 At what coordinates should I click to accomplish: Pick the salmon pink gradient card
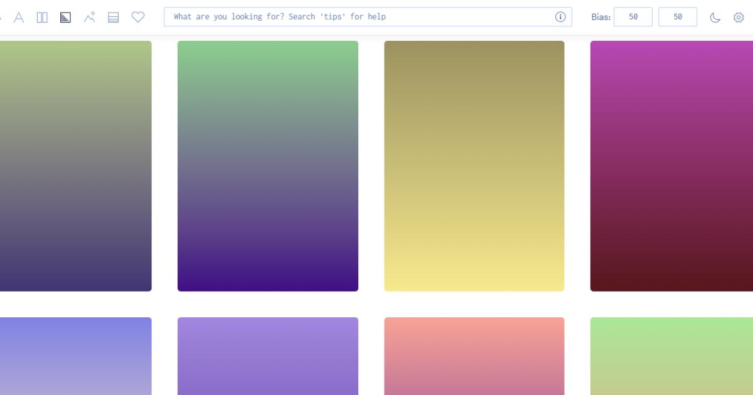[x=474, y=356]
